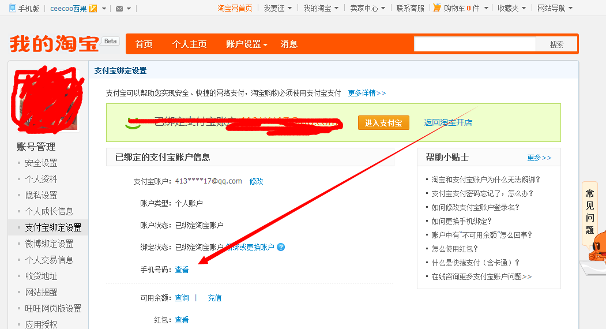The image size is (606, 329).
Task: Select 个人交易信息 in the sidebar
Action: pyautogui.click(x=49, y=260)
